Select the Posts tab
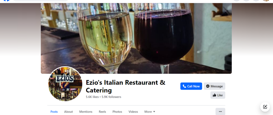The image size is (273, 115). 54,112
